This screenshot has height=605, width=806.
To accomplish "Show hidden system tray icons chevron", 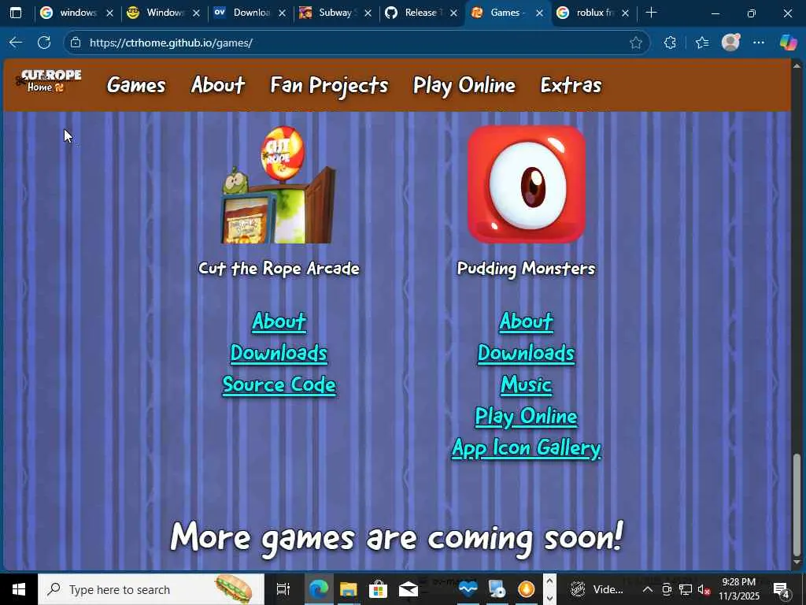I will point(648,589).
